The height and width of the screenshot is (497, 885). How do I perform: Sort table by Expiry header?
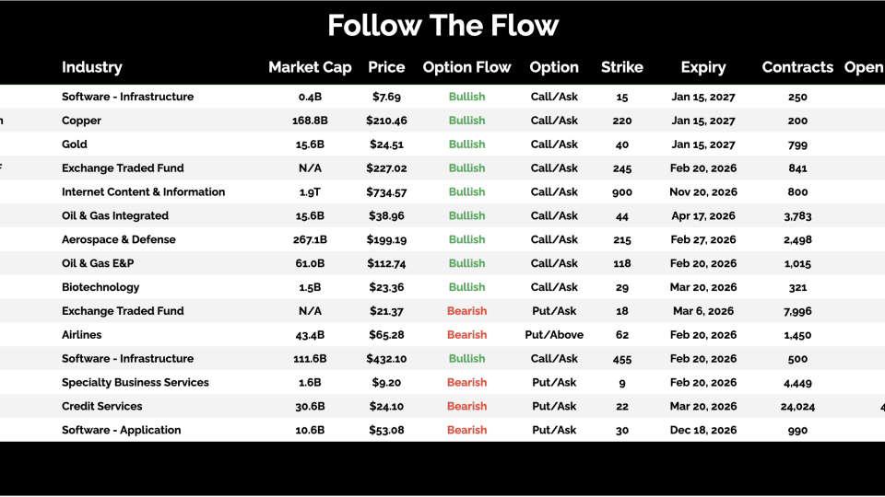702,67
